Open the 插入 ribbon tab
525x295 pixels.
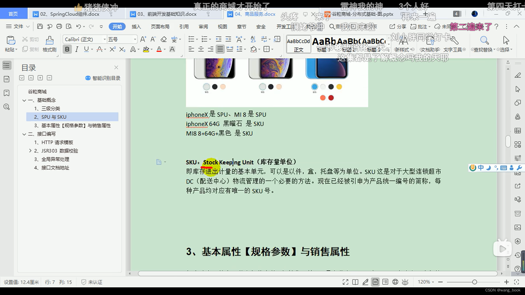pyautogui.click(x=136, y=26)
